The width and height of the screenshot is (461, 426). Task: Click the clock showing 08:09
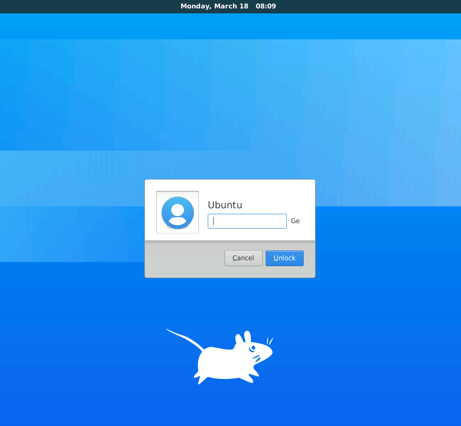click(266, 6)
